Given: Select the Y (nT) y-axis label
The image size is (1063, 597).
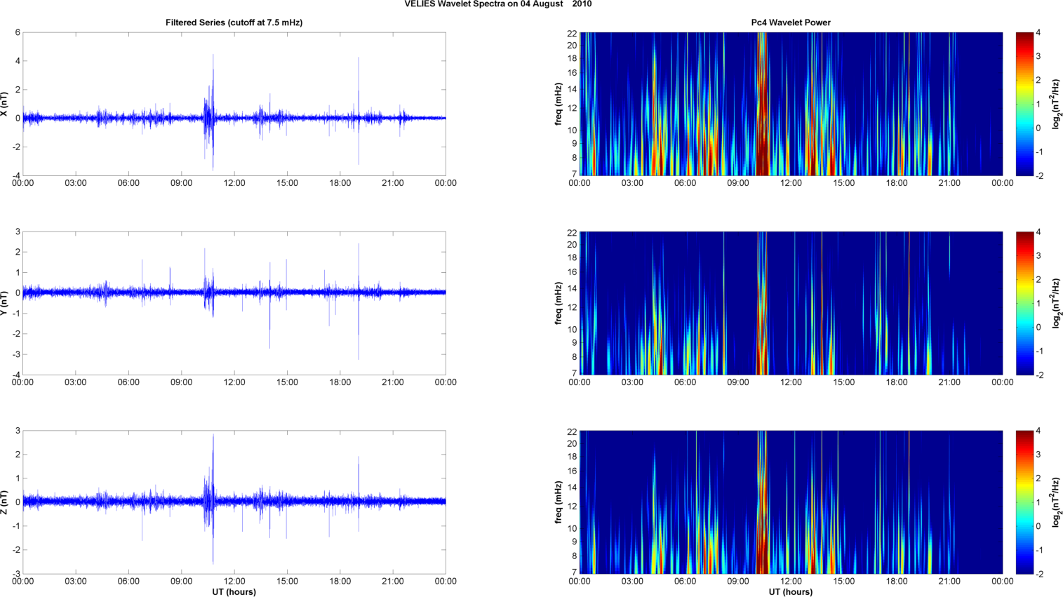Looking at the screenshot, I should (4, 303).
